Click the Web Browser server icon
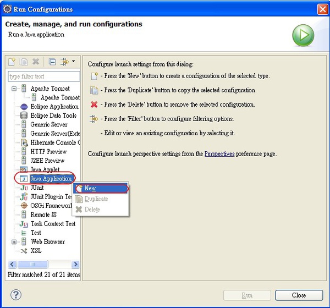This screenshot has width=330, height=308. (x=24, y=241)
